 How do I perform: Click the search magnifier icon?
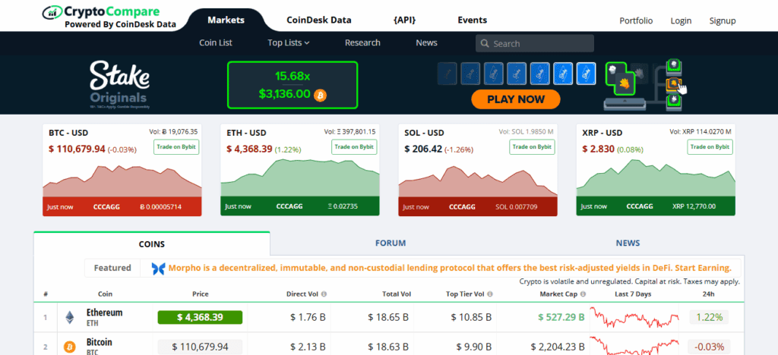485,43
